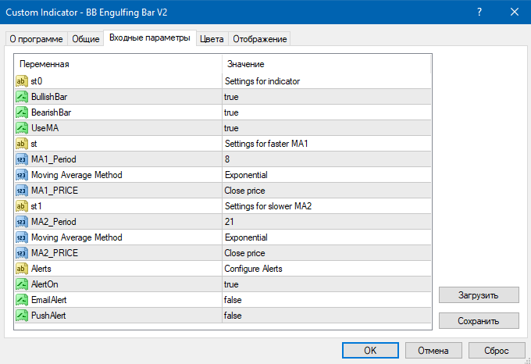
Task: Open the Отображение tab
Action: coord(260,39)
